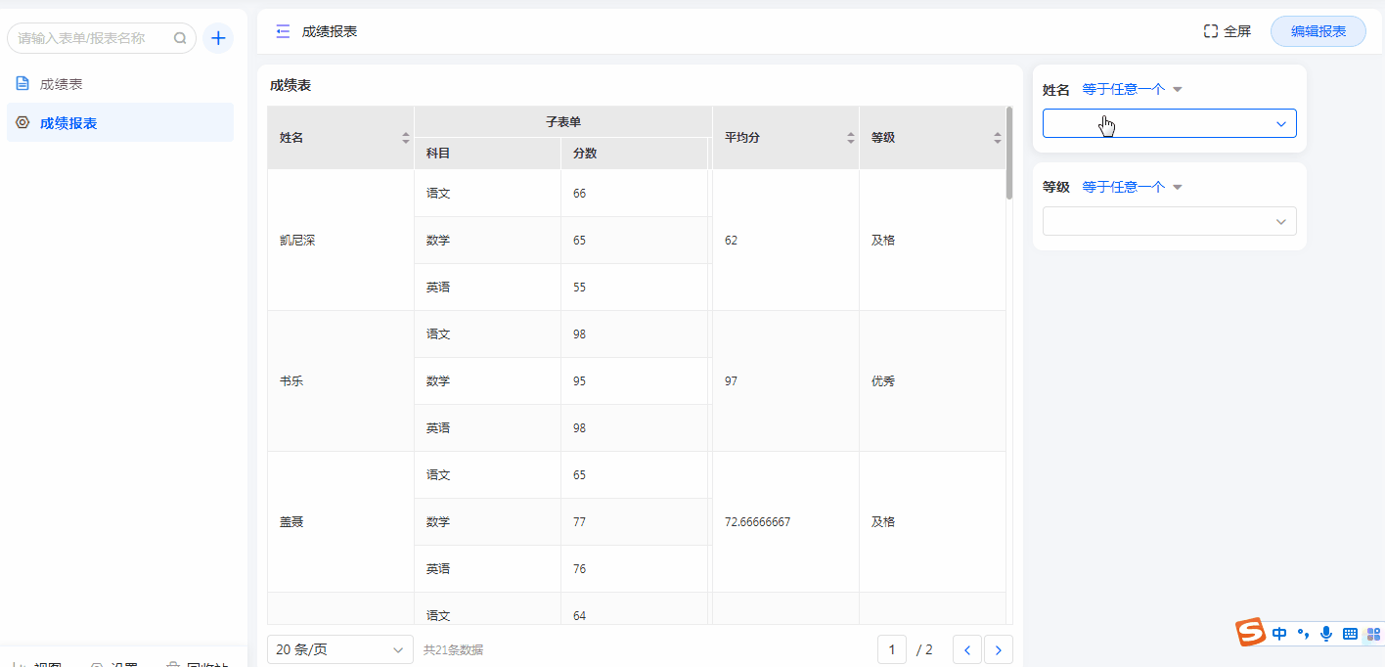The width and height of the screenshot is (1385, 667).
Task: Click the page number input box
Action: click(891, 649)
